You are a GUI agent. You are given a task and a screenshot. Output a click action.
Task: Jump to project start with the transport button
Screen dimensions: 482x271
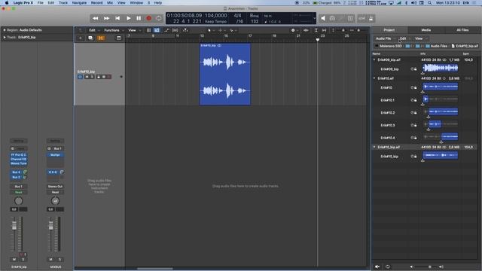coord(117,18)
